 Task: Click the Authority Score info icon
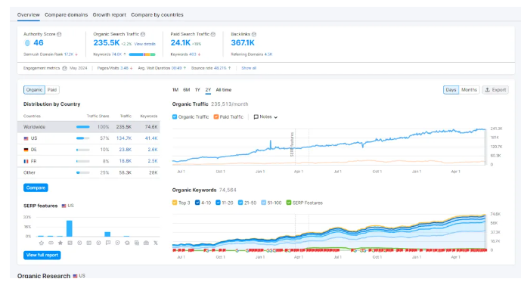(59, 34)
